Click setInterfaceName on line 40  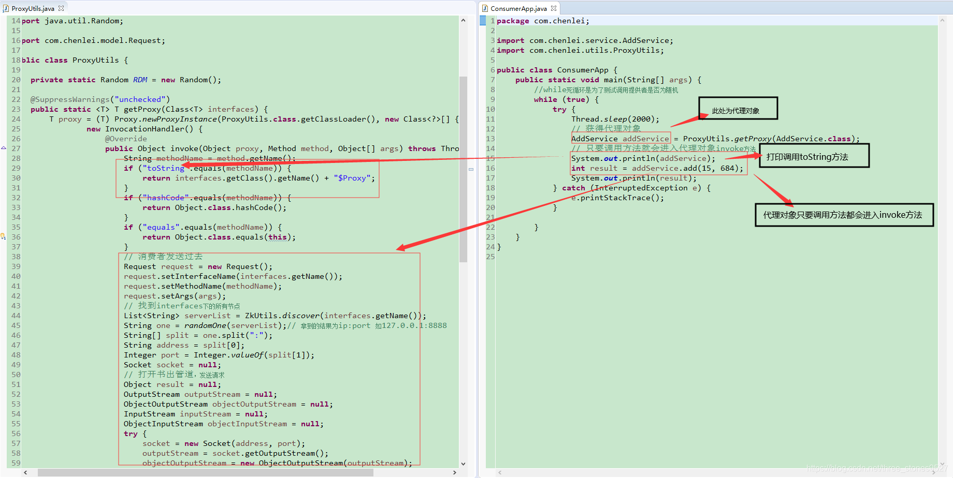(x=198, y=276)
